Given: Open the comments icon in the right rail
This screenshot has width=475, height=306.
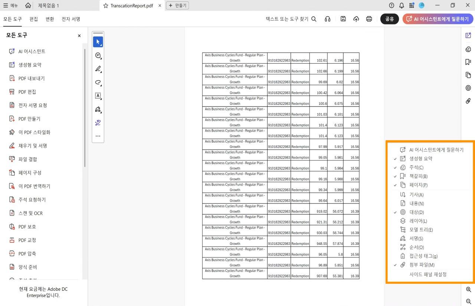Looking at the screenshot, I should point(468,49).
